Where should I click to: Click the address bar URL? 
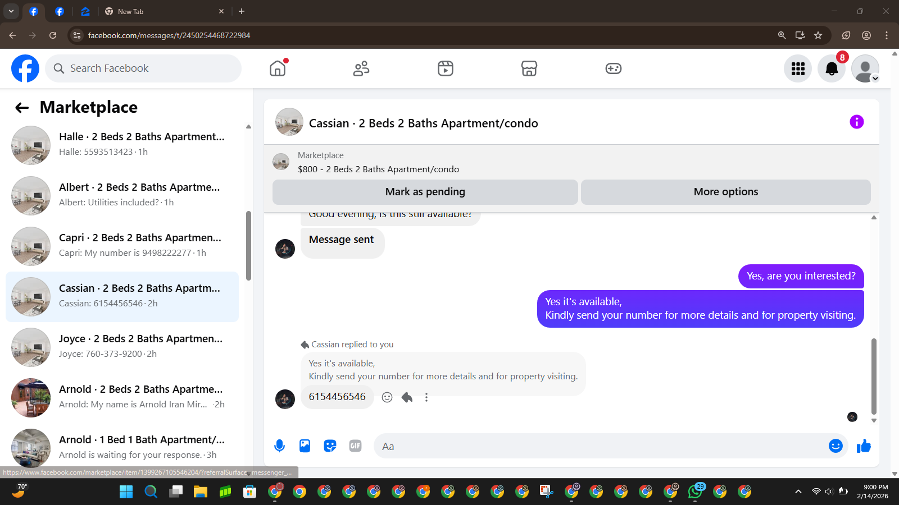click(x=169, y=35)
